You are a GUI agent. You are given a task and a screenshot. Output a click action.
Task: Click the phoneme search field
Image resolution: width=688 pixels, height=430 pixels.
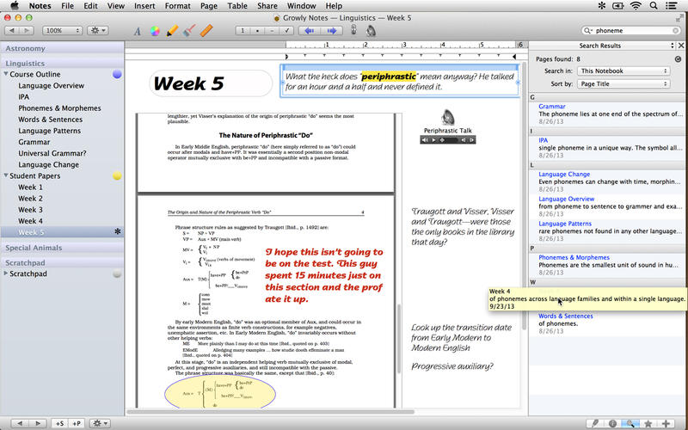tap(631, 31)
